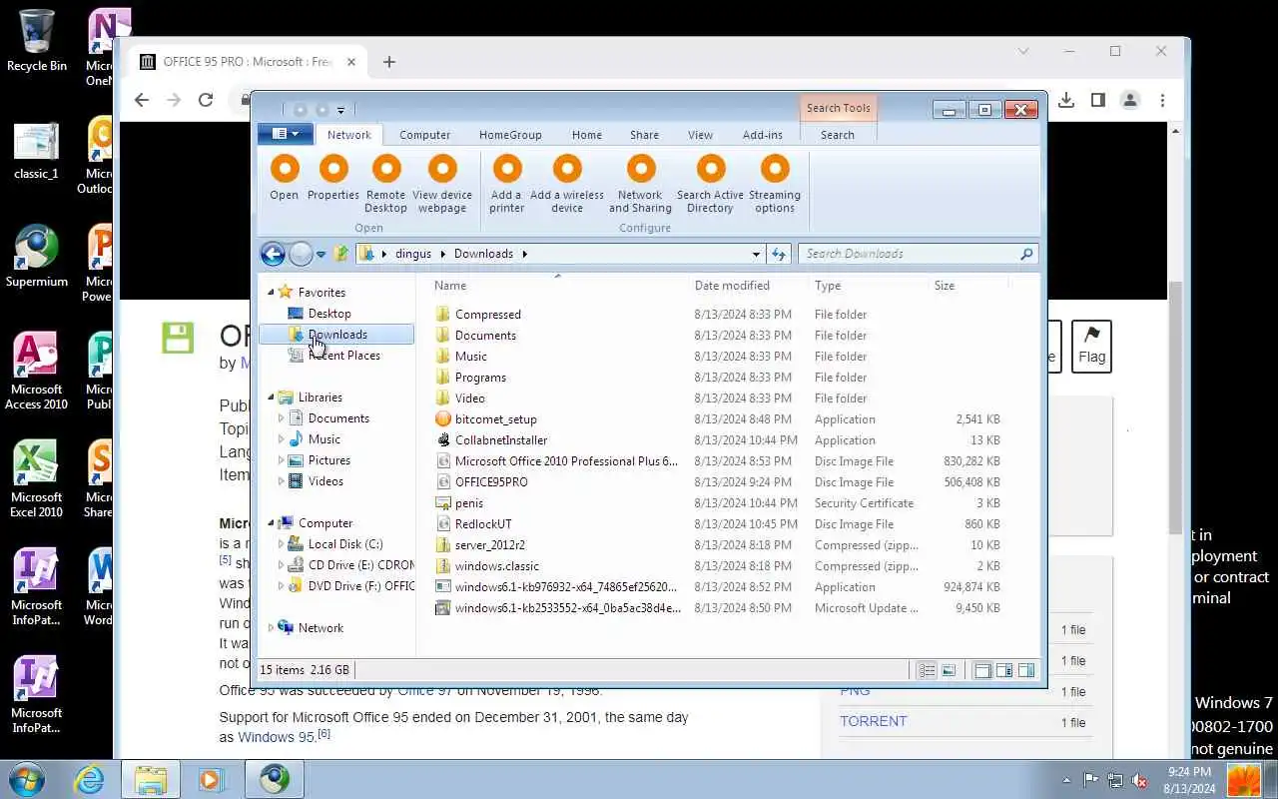The height and width of the screenshot is (799, 1278).
Task: Open recent locations dropdown arrow
Action: pyautogui.click(x=320, y=255)
